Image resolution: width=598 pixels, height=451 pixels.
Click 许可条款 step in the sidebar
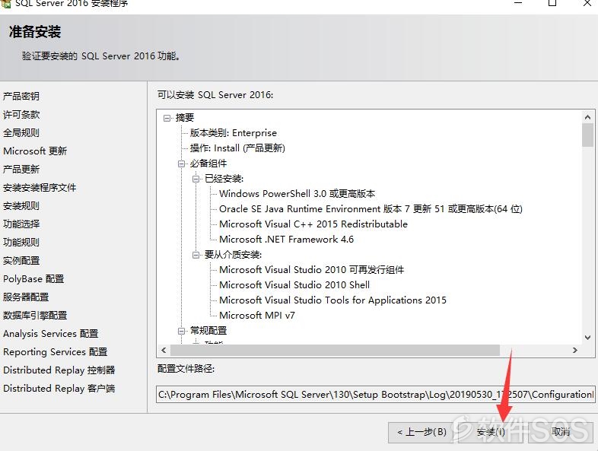click(21, 114)
